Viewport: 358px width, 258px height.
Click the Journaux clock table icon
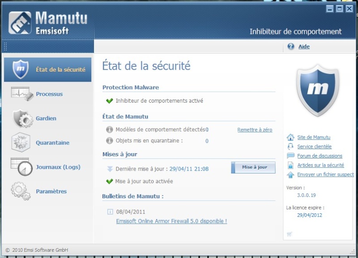(x=21, y=166)
